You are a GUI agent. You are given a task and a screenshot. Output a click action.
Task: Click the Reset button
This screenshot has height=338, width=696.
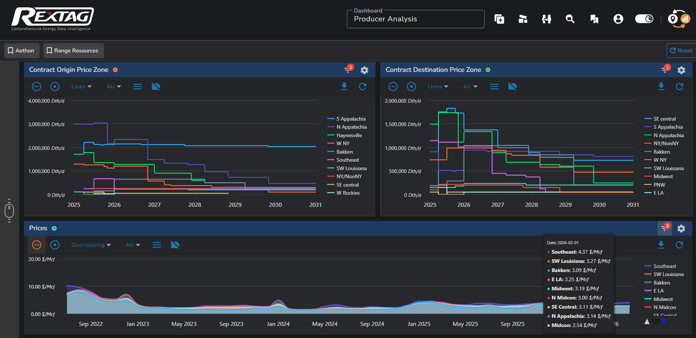tap(681, 51)
